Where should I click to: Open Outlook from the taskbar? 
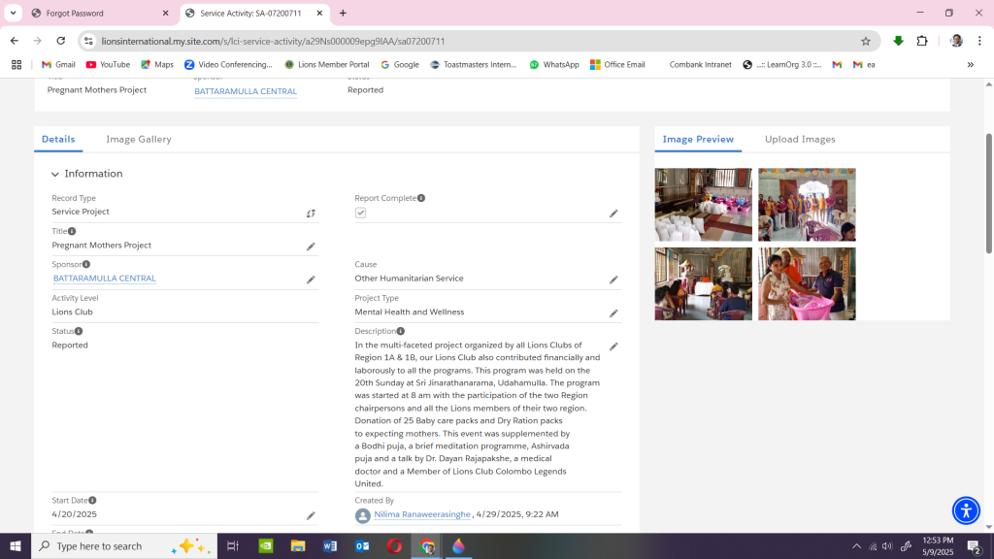(362, 545)
